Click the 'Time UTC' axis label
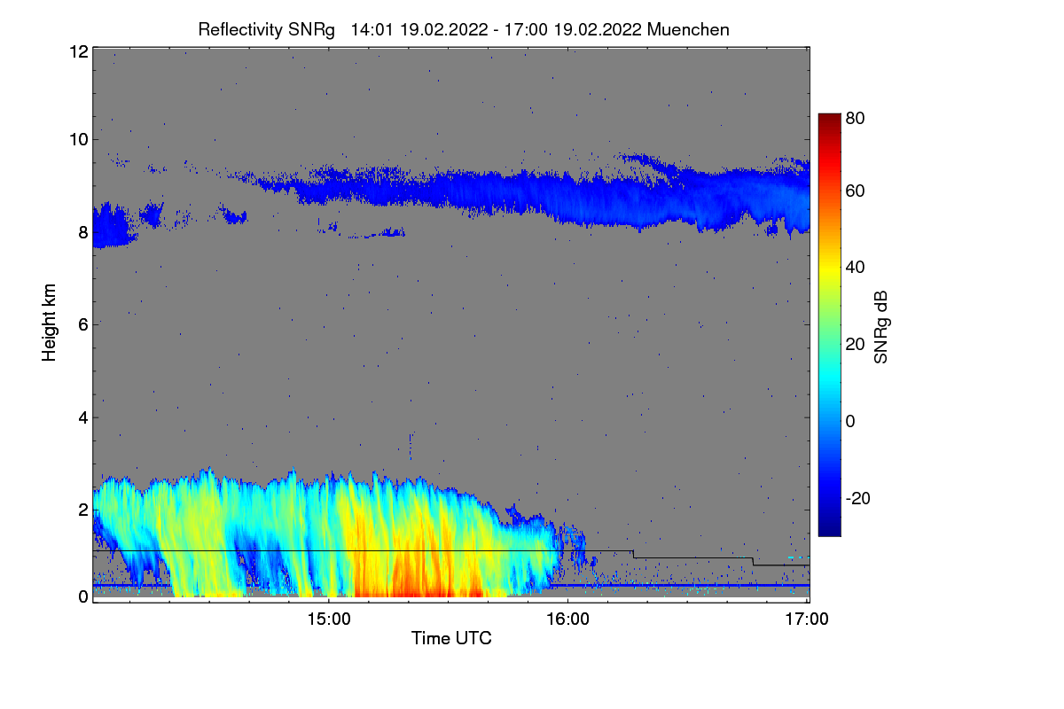The width and height of the screenshot is (1064, 709). pos(451,638)
